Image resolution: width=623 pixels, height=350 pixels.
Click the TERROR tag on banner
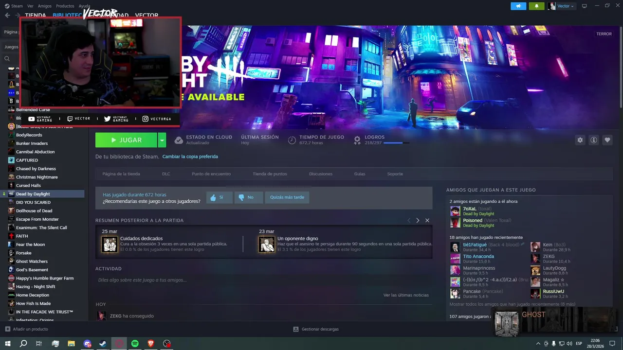pos(604,34)
